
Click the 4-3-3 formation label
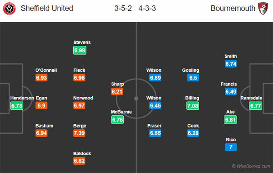click(147, 8)
